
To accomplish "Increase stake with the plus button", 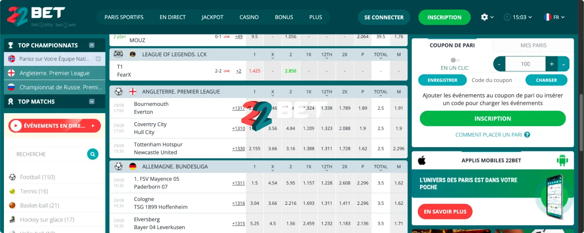I will 552,64.
